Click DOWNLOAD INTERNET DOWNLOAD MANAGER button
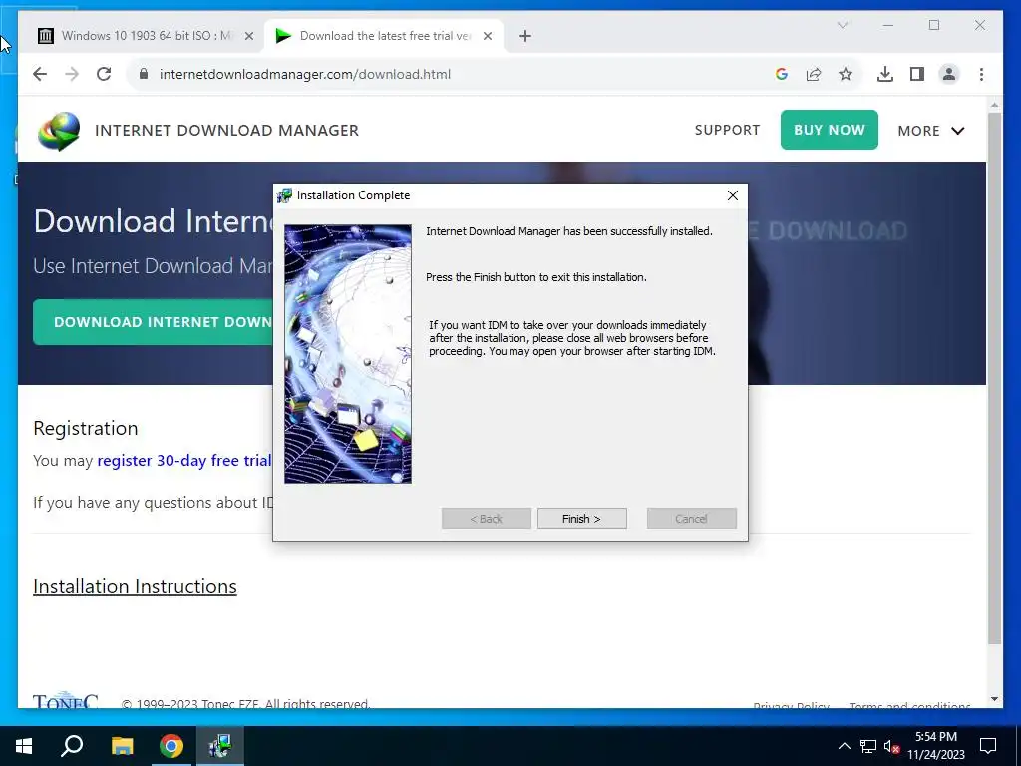Screen dimensions: 1021x766 tap(154, 322)
